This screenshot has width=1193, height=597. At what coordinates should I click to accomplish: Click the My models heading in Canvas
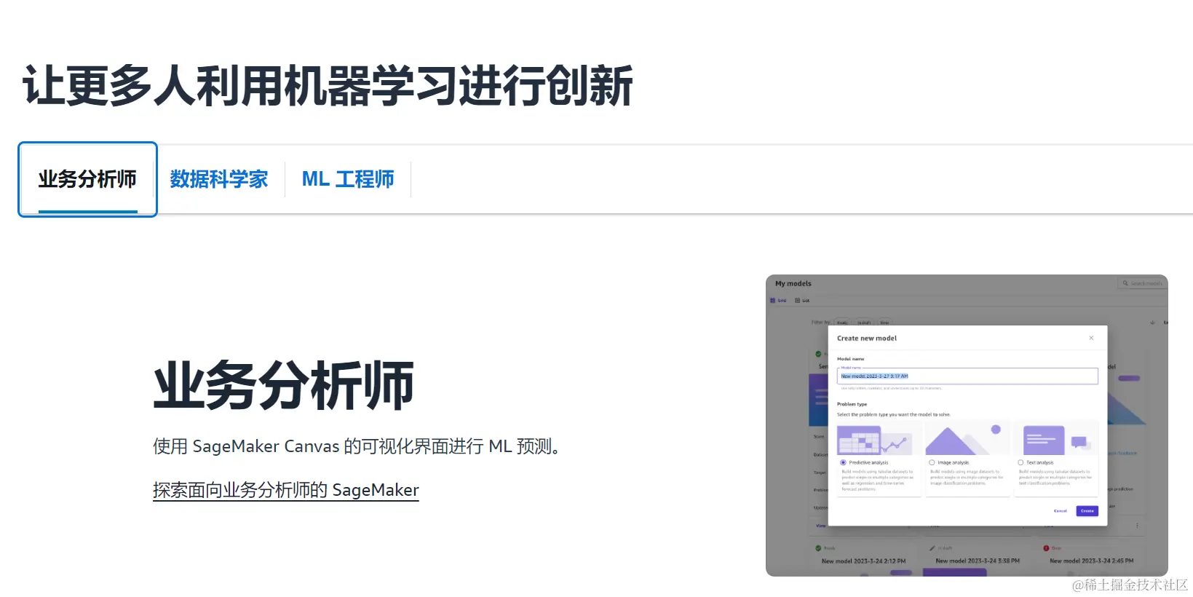(793, 284)
